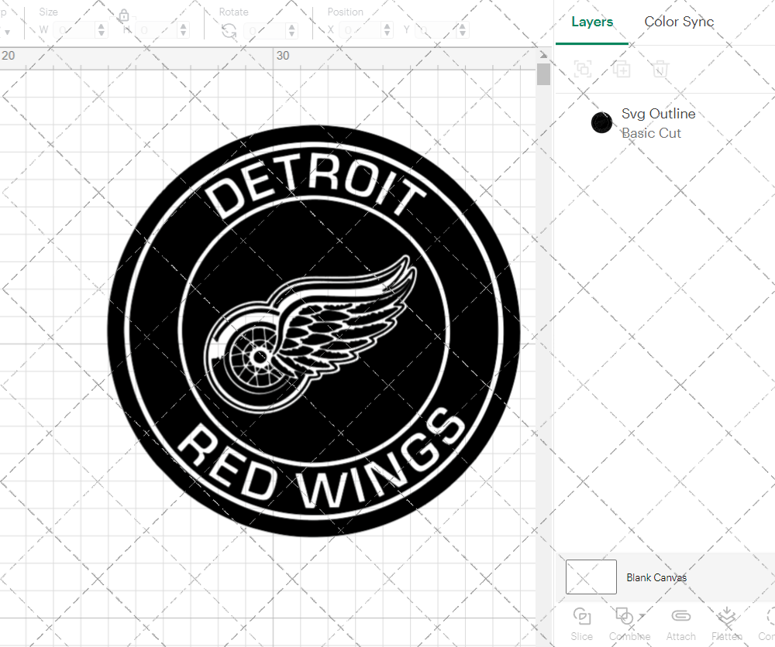Switch to the Color Sync tab
775x647 pixels.
tap(679, 22)
